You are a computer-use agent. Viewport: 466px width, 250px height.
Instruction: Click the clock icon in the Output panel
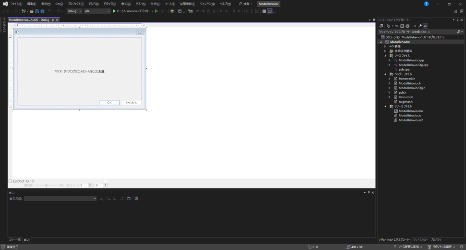[x=137, y=199]
